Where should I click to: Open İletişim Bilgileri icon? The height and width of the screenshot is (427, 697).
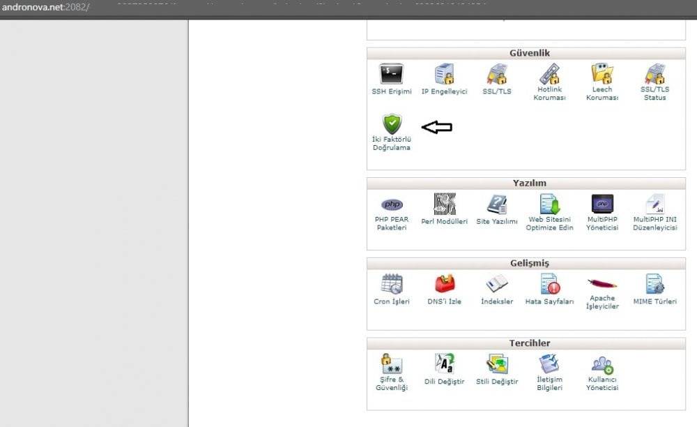549,364
